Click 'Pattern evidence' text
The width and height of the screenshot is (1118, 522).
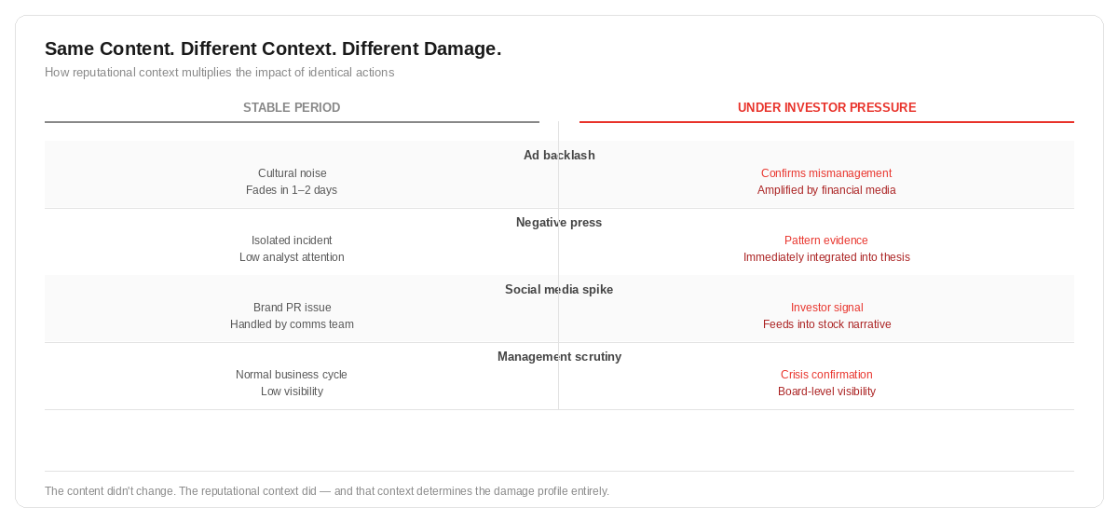[x=826, y=240]
